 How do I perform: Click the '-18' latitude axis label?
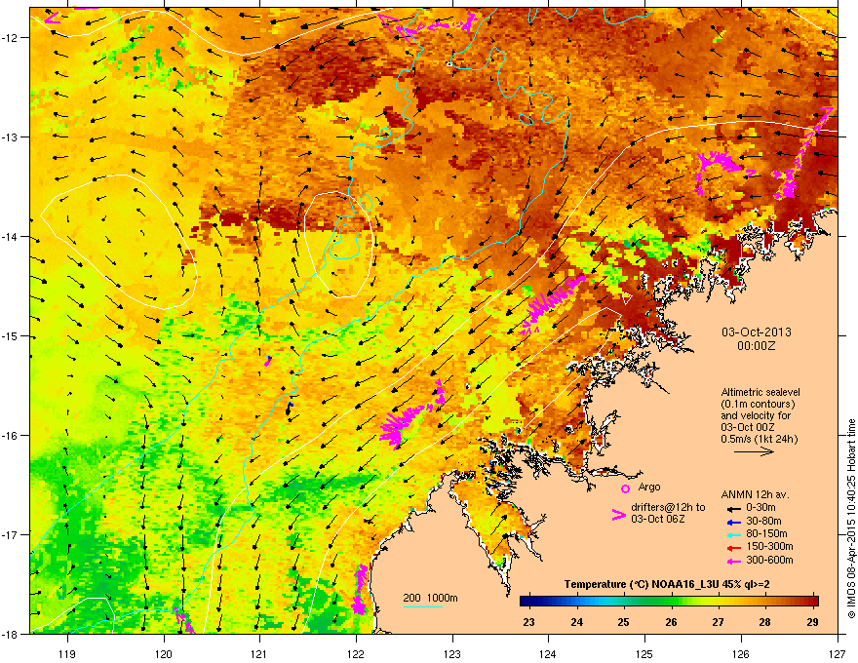pyautogui.click(x=10, y=634)
